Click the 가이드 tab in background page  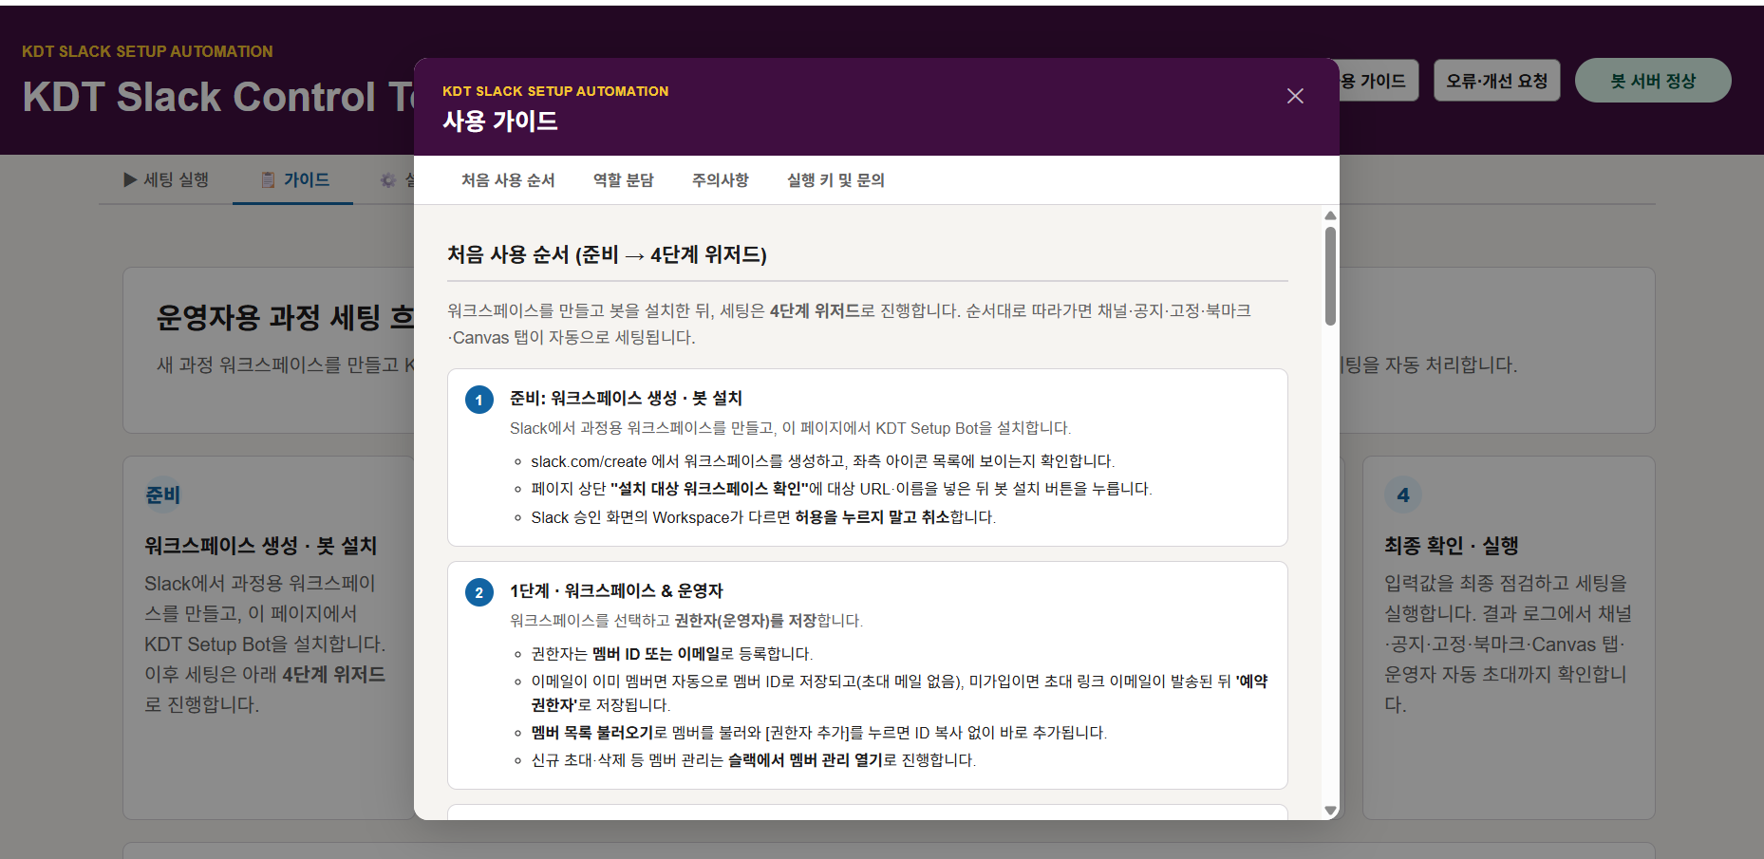[293, 179]
